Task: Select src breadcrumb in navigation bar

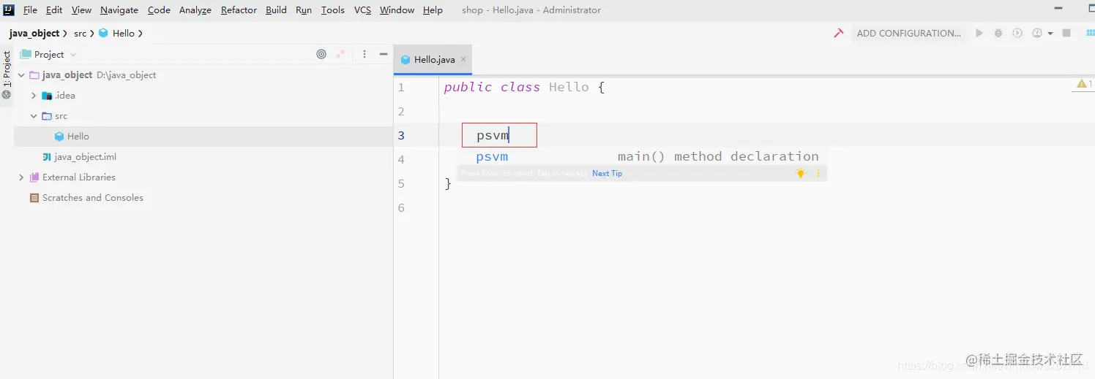Action: pyautogui.click(x=80, y=33)
